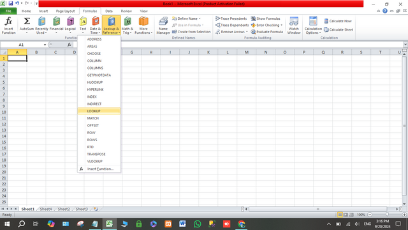
Task: Open the Page Layout ribbon tab
Action: pyautogui.click(x=65, y=11)
